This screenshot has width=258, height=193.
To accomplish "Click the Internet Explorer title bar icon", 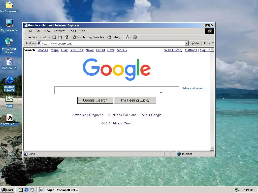I will coord(25,25).
